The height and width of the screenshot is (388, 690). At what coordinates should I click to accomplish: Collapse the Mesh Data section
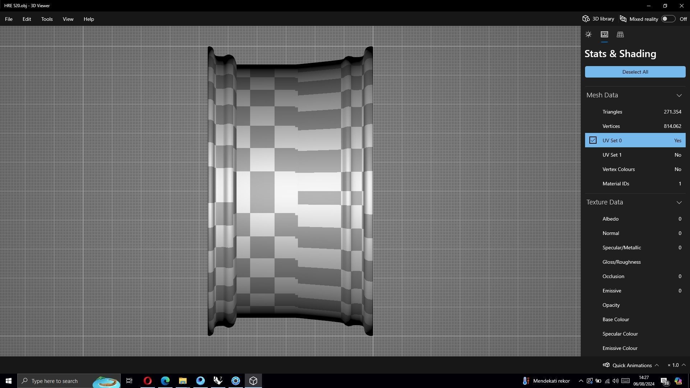679,95
